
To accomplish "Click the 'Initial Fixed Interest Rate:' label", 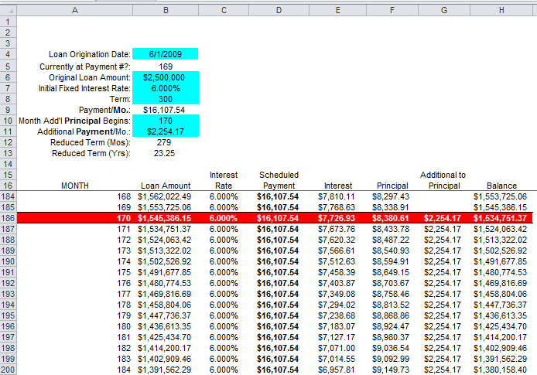I will tap(84, 88).
